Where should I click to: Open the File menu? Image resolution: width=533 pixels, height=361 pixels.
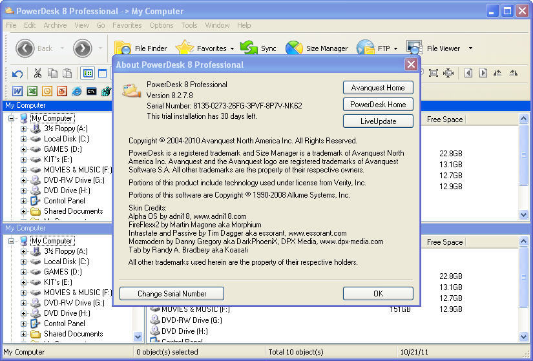coord(11,25)
